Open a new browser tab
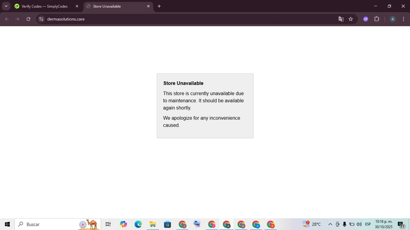The image size is (410, 230). click(159, 6)
